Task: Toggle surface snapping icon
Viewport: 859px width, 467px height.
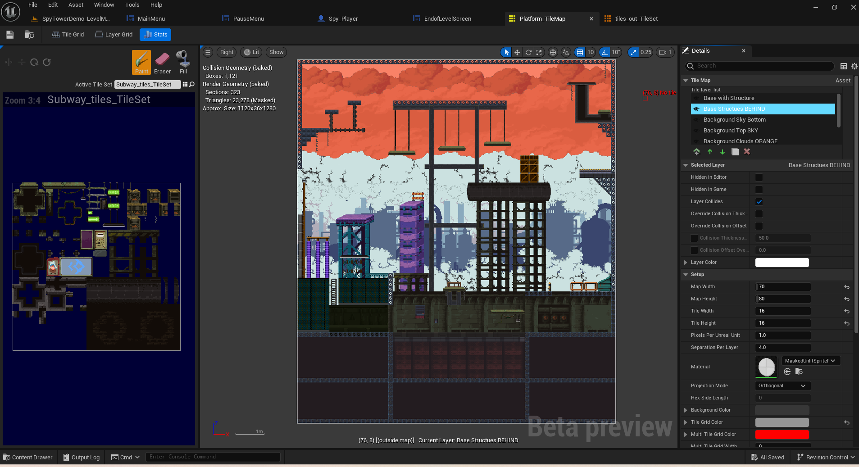Action: point(566,52)
